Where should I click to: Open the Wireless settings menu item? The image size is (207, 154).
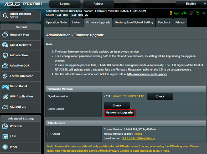point(20,126)
